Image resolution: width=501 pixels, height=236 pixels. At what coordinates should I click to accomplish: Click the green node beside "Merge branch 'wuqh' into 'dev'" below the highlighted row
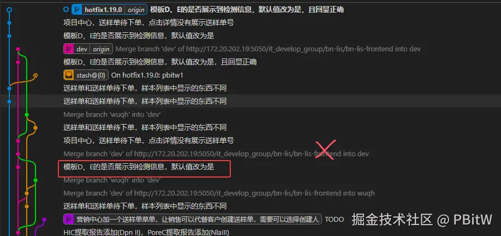pos(27,115)
